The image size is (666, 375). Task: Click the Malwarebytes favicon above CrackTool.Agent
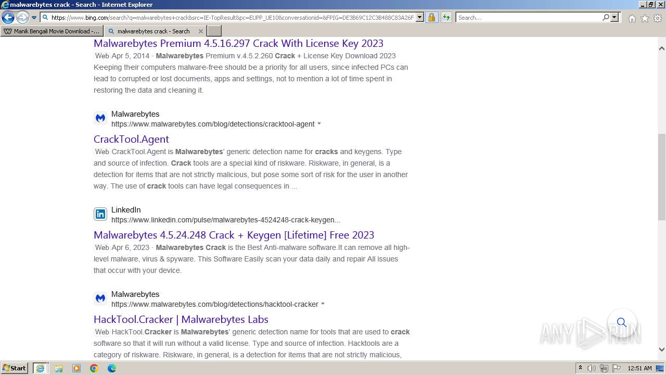pos(100,118)
